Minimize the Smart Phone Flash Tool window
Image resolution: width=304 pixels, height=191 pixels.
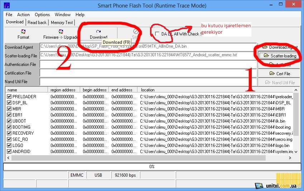pos(271,4)
